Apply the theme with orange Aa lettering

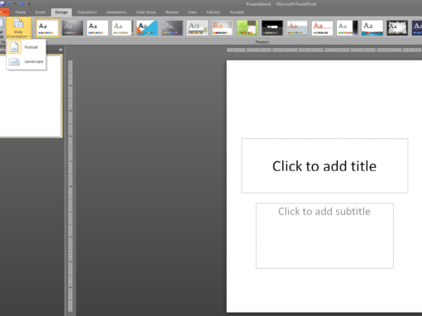[x=222, y=28]
